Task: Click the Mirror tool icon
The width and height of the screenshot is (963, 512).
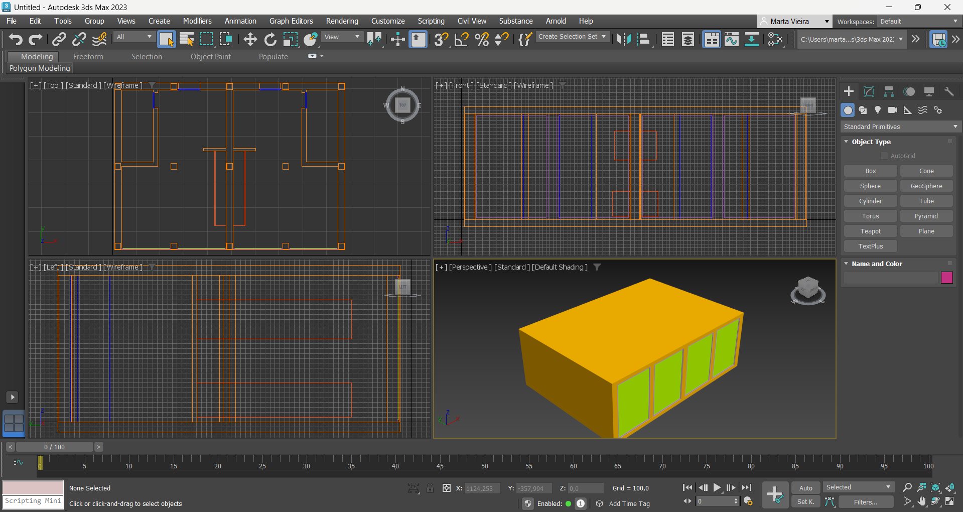Action: pyautogui.click(x=624, y=39)
